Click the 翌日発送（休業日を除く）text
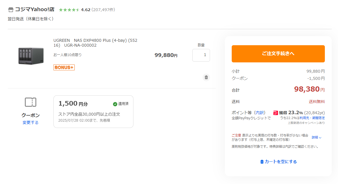The image size is (338, 184). point(31,19)
